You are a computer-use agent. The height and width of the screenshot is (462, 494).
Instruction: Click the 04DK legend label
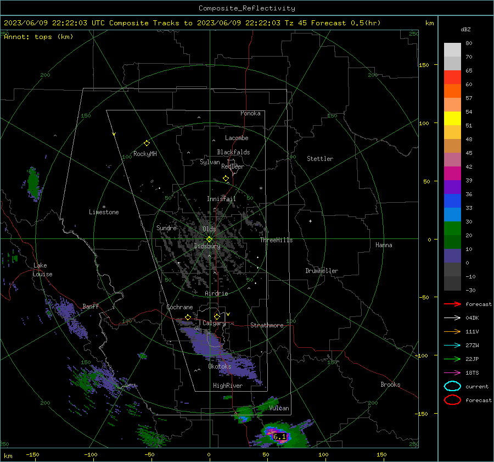[472, 318]
